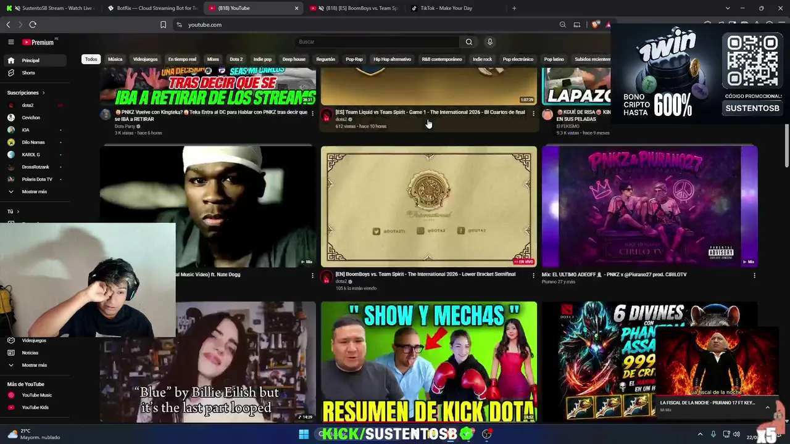
Task: Reload the page with the refresh icon
Action: click(33, 25)
